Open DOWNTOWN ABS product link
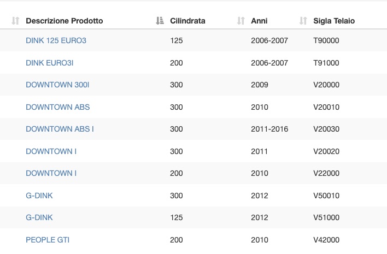The image size is (387, 254). (58, 107)
